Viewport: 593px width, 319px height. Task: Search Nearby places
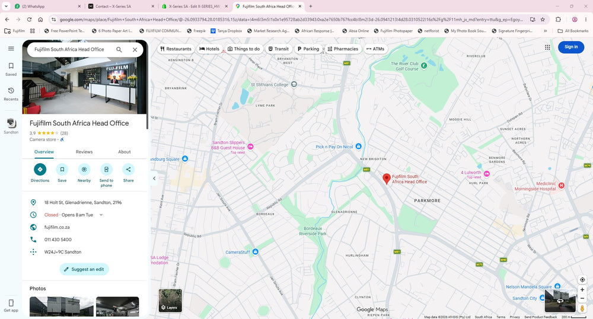(x=84, y=173)
